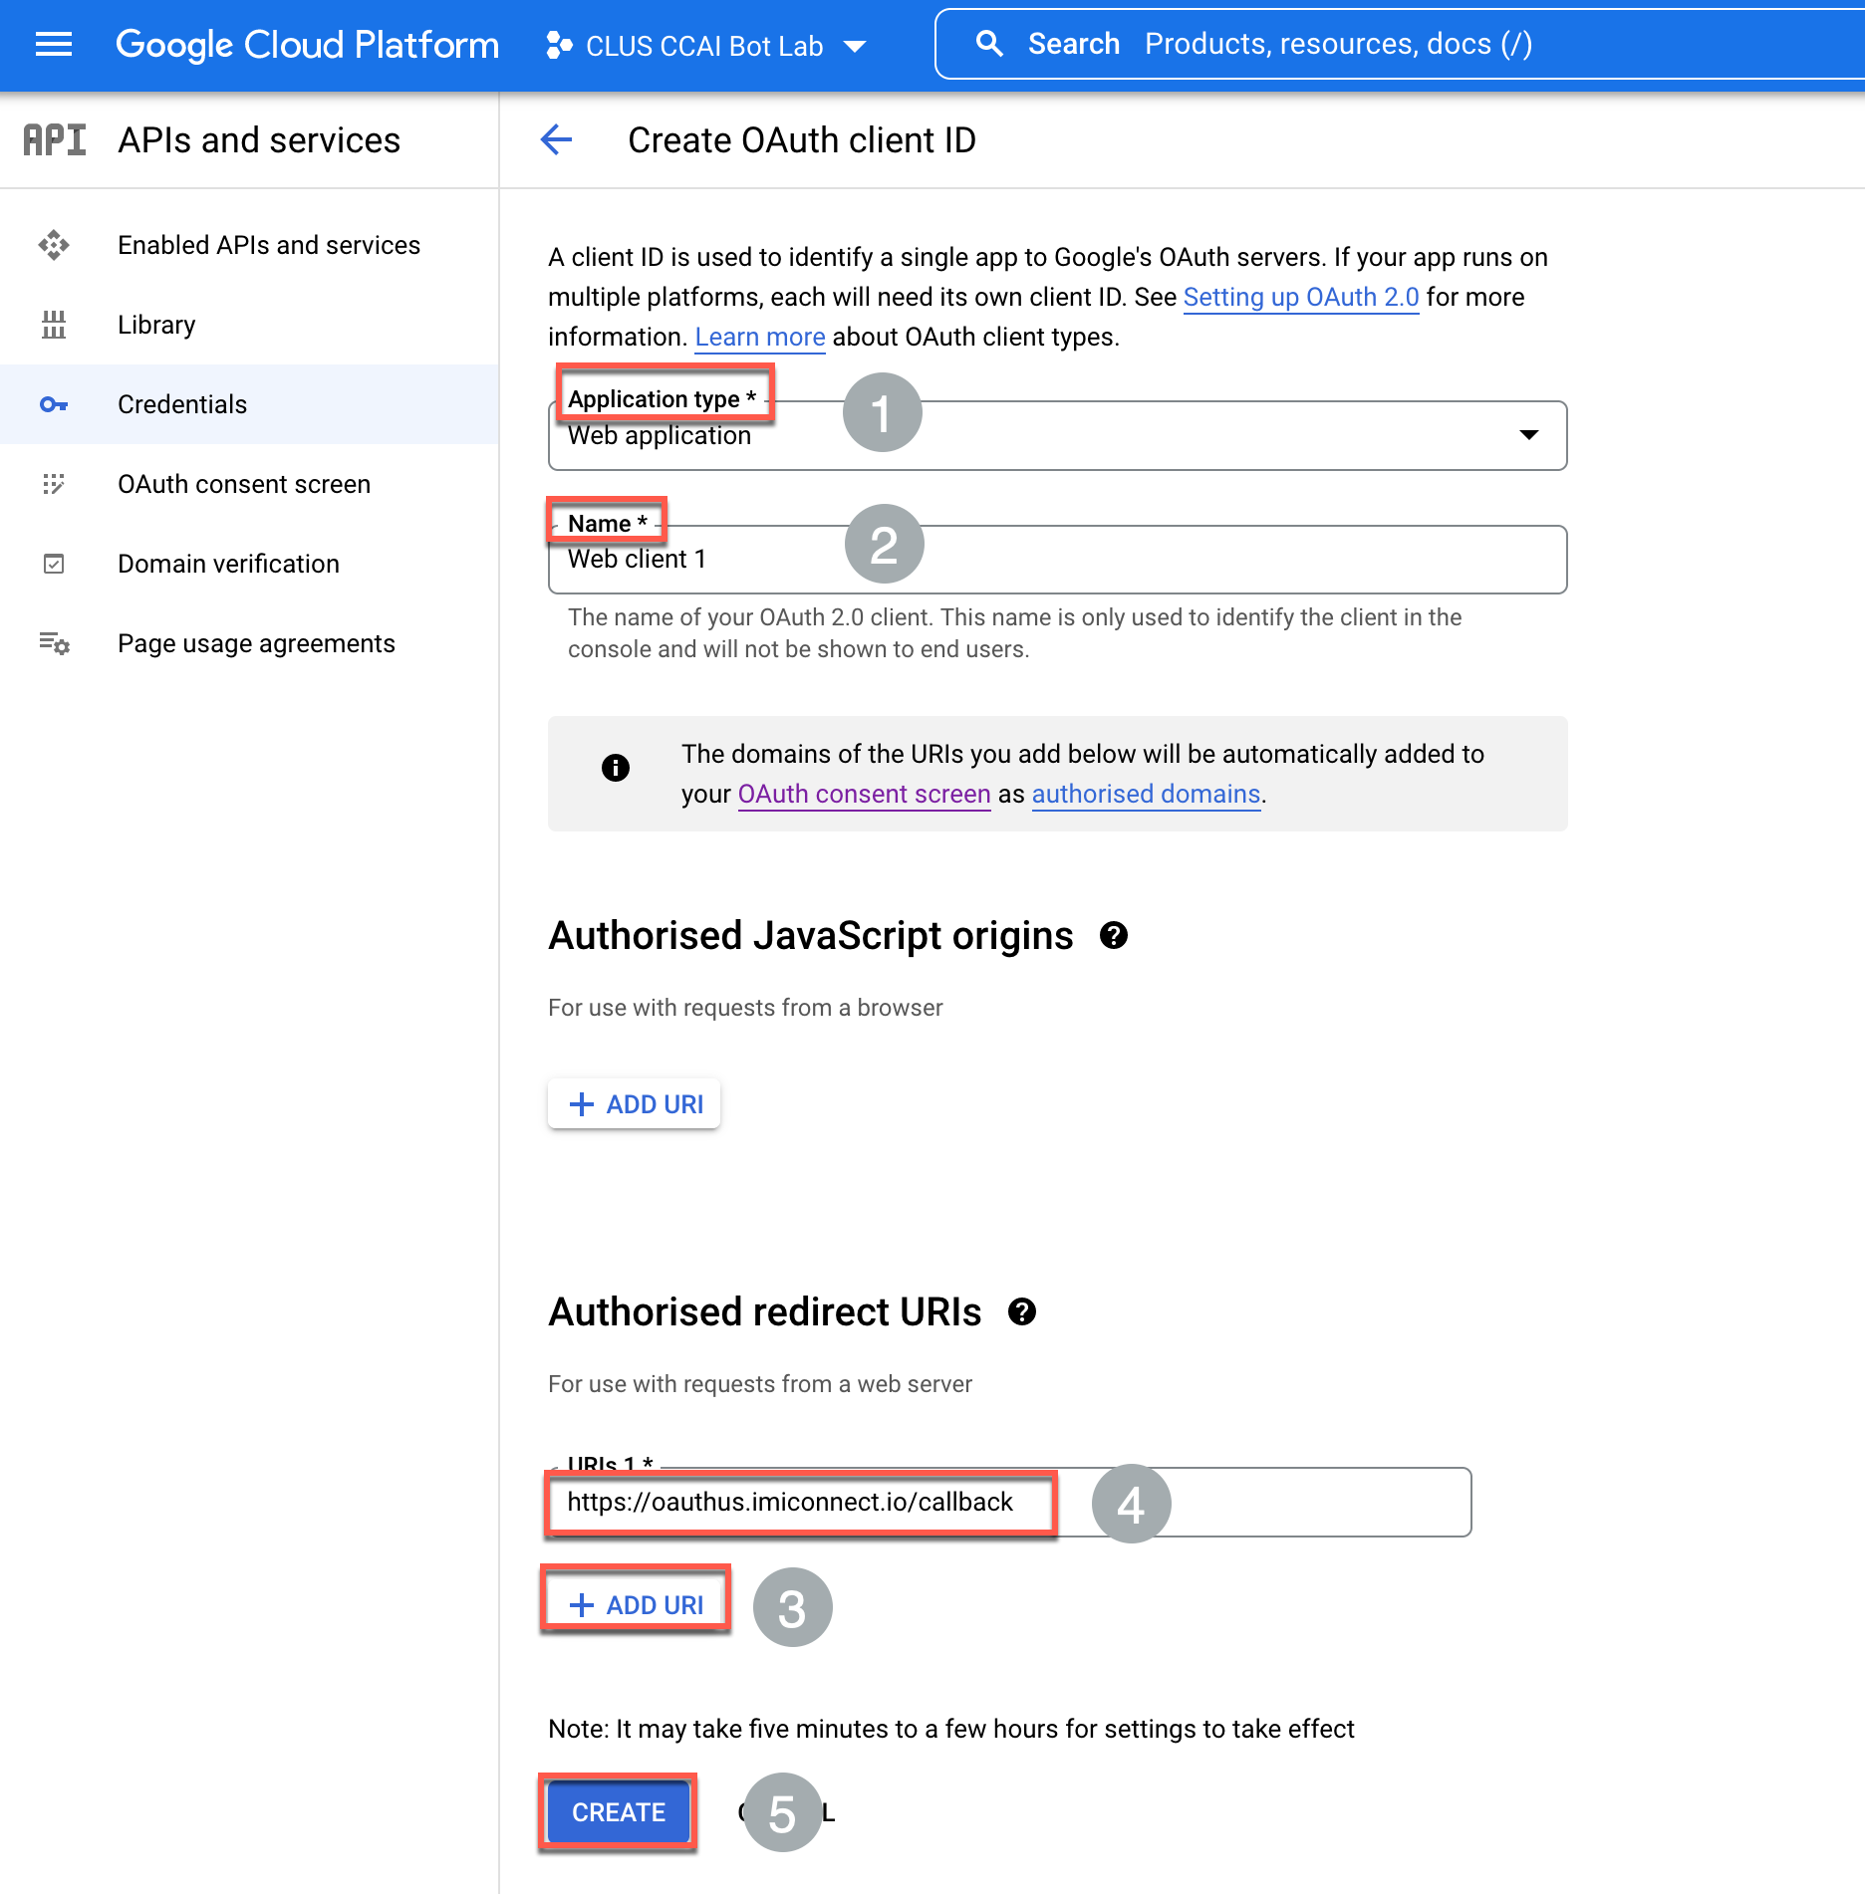Open the CLUS CCAI Bot Lab project selector
1865x1894 pixels.
tap(706, 46)
